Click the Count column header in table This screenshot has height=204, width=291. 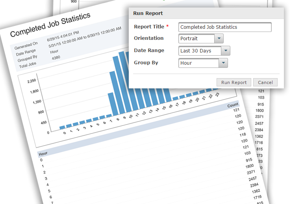click(233, 105)
